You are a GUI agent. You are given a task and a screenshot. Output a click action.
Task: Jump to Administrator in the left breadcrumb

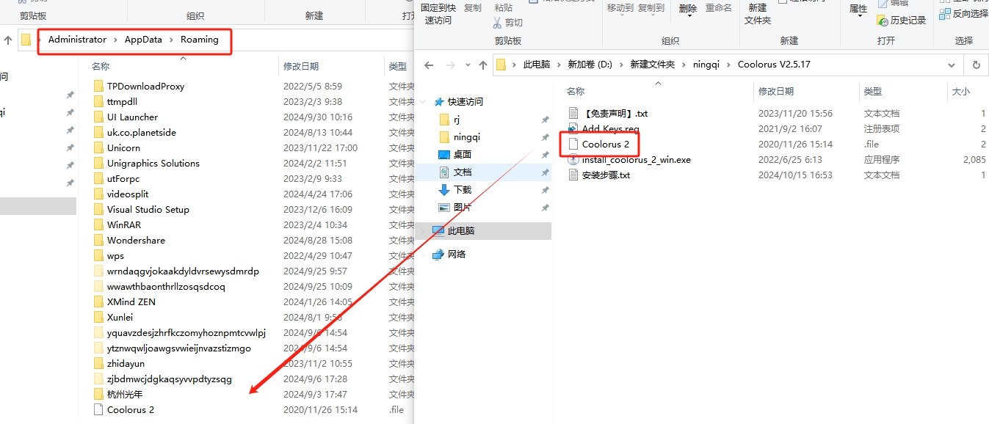(x=77, y=40)
